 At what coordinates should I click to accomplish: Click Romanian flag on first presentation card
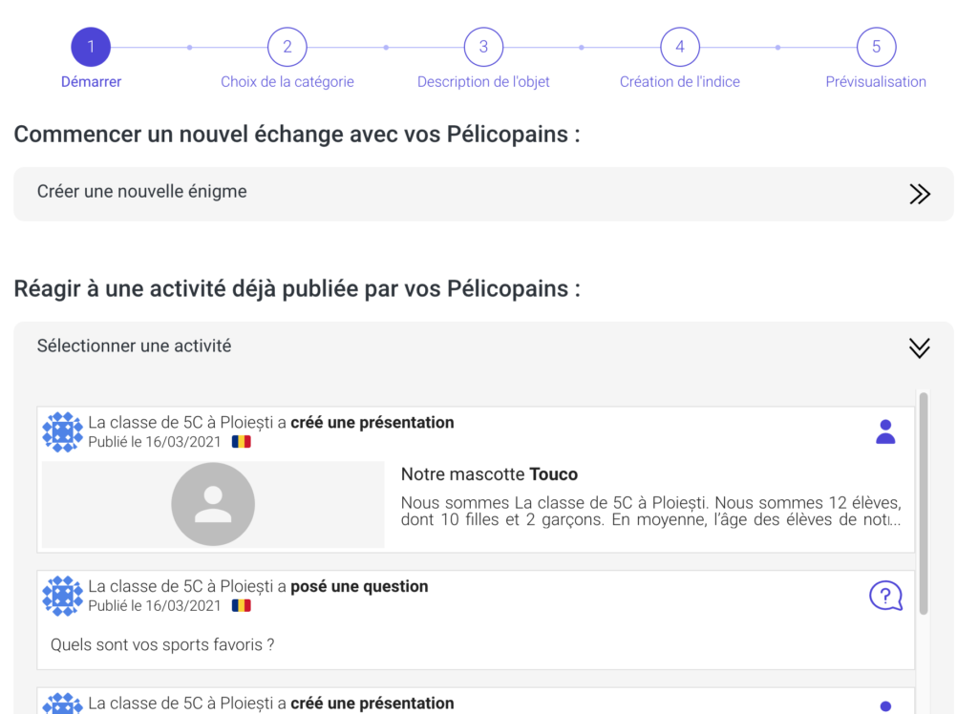(242, 442)
